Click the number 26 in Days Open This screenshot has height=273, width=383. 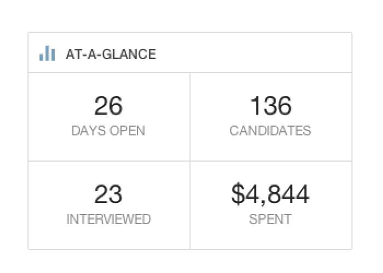tap(108, 106)
